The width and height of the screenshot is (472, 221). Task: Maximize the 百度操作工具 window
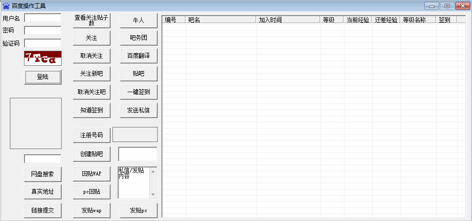448,6
